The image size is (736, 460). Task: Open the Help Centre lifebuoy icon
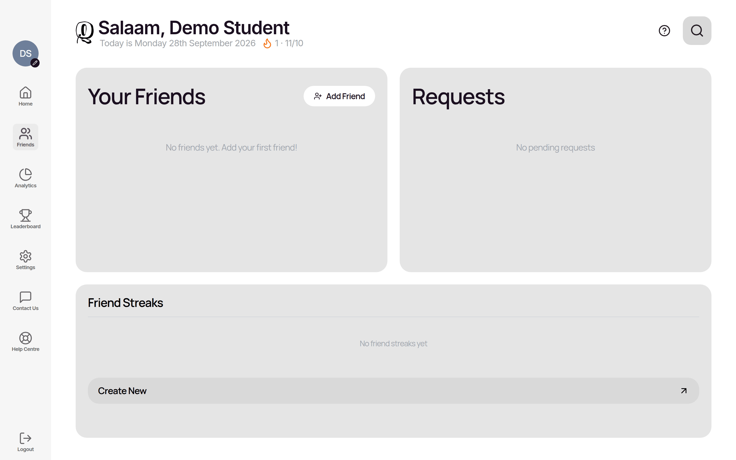[x=26, y=338]
